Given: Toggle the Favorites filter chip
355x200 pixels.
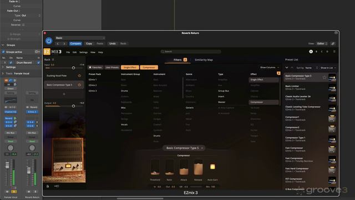Looking at the screenshot, I should click(x=95, y=67).
